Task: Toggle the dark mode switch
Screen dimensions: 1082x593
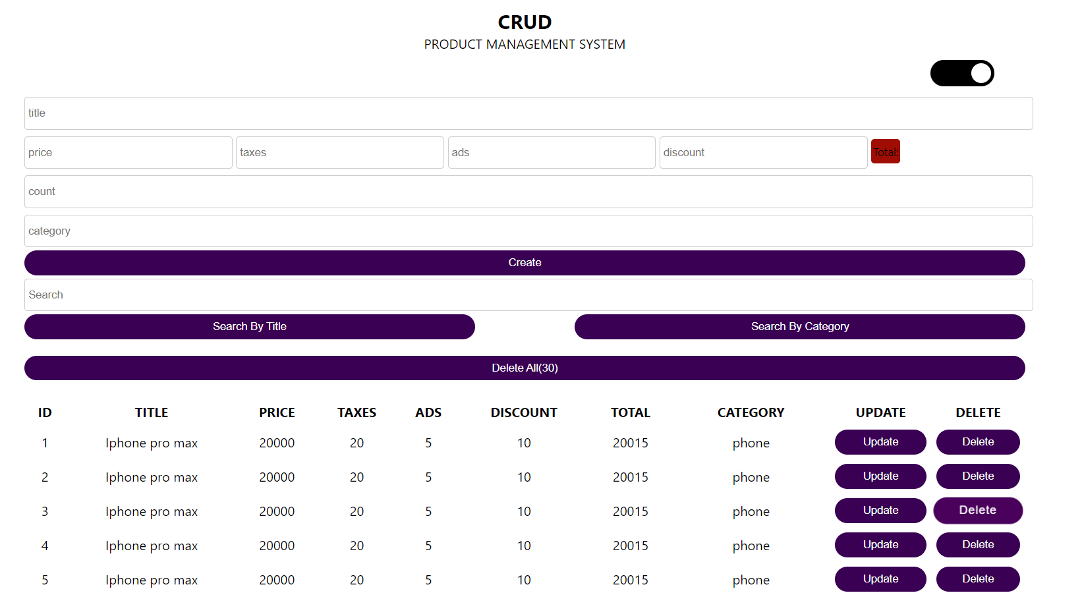Action: click(x=962, y=73)
